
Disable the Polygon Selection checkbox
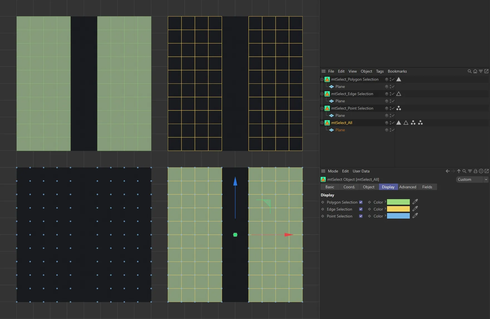pos(361,202)
